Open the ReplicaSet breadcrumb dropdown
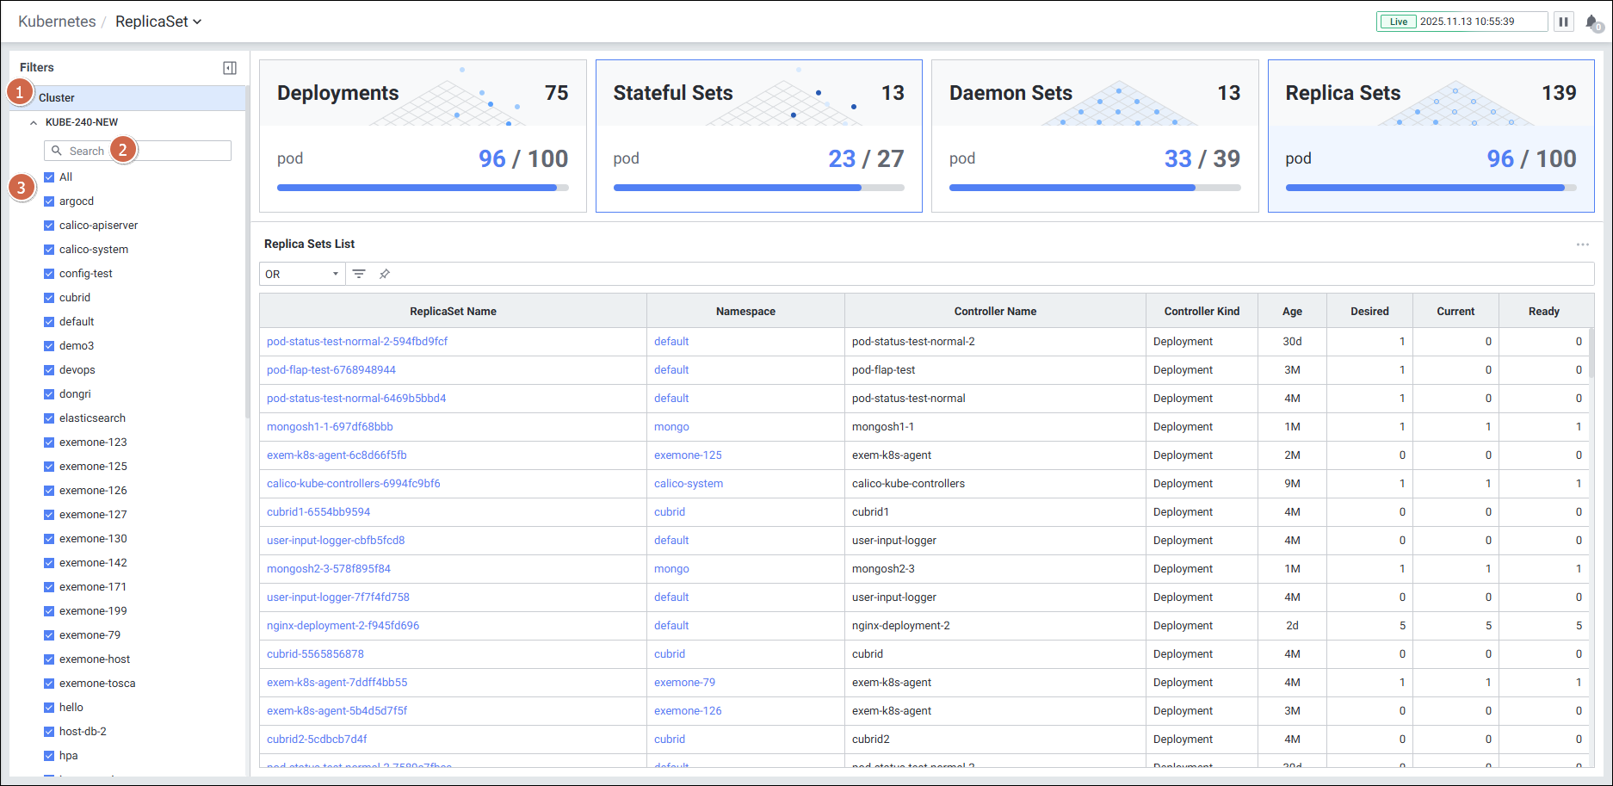This screenshot has width=1613, height=786. click(158, 22)
